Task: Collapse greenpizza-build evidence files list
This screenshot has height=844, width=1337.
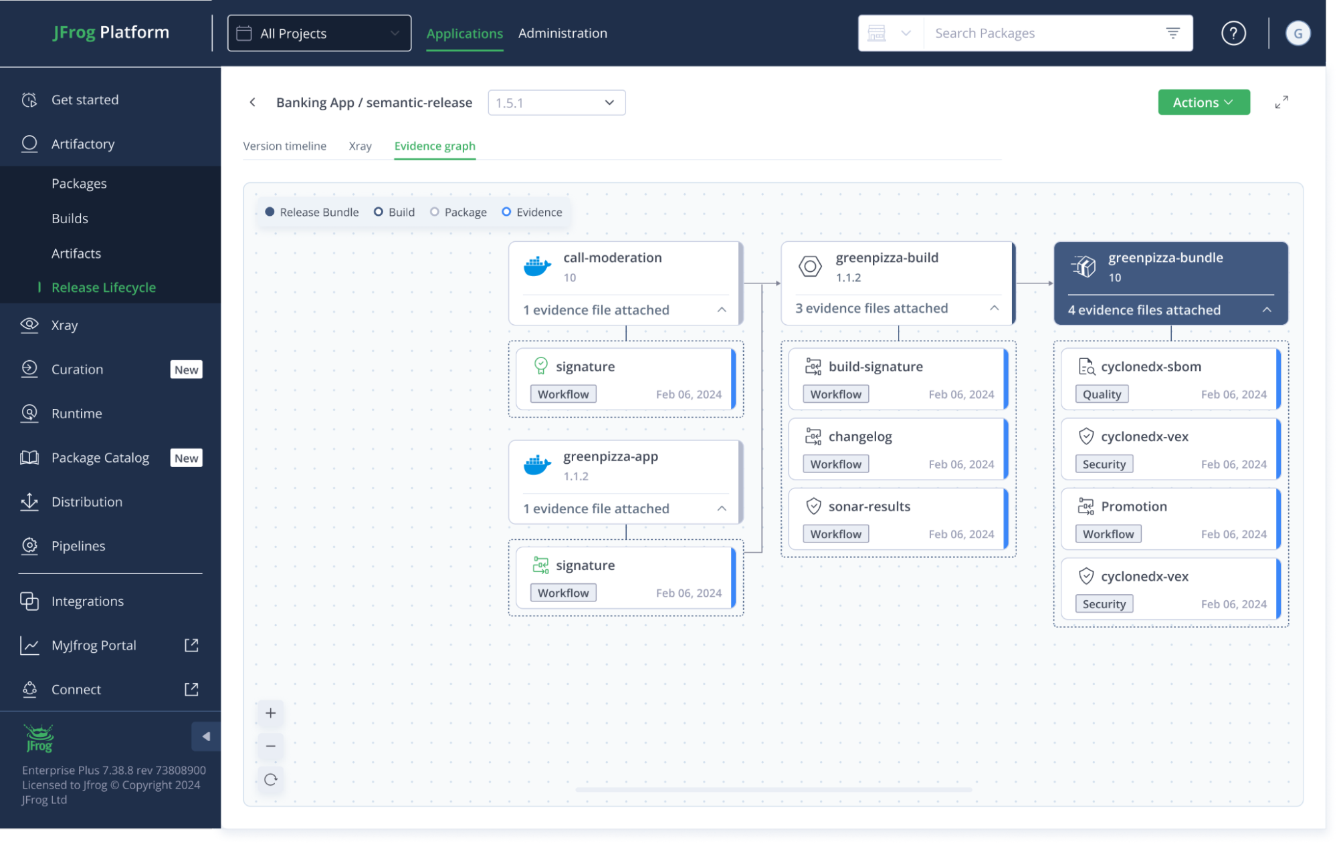Action: pyautogui.click(x=994, y=308)
